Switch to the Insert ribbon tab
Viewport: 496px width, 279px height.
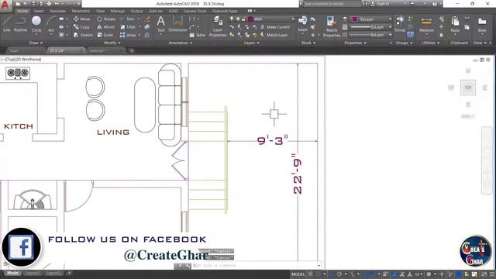pyautogui.click(x=39, y=11)
